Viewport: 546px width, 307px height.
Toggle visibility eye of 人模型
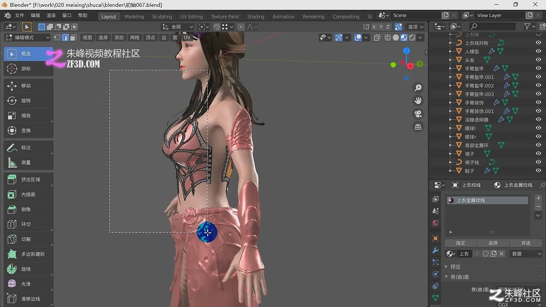(538, 51)
